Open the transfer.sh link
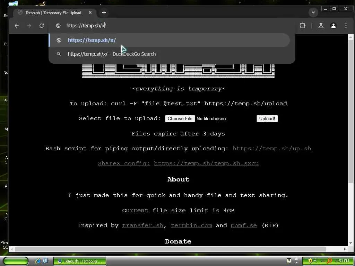This screenshot has width=355, height=266. [142, 225]
